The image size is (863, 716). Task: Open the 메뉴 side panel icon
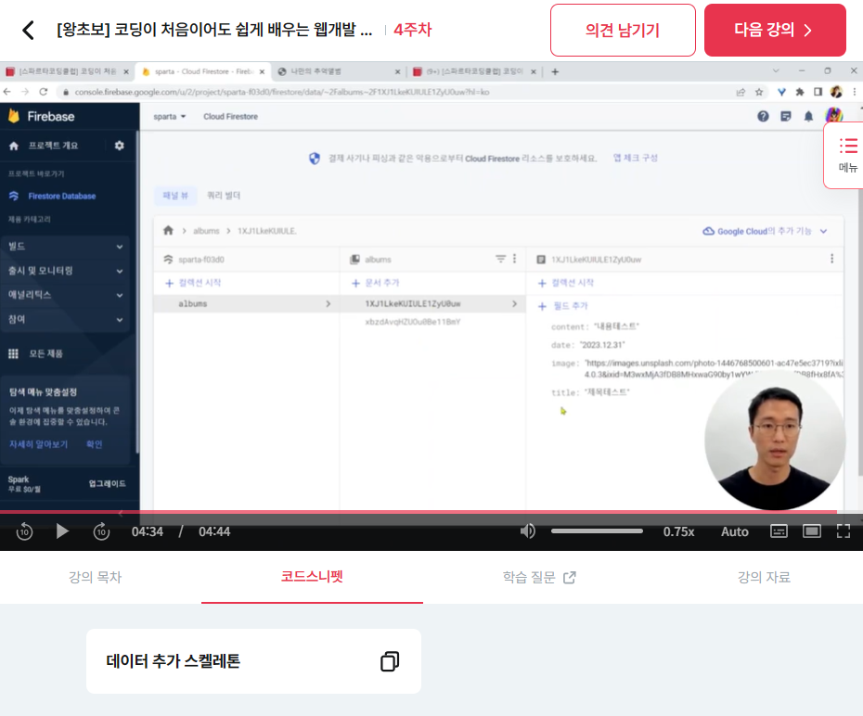[847, 155]
